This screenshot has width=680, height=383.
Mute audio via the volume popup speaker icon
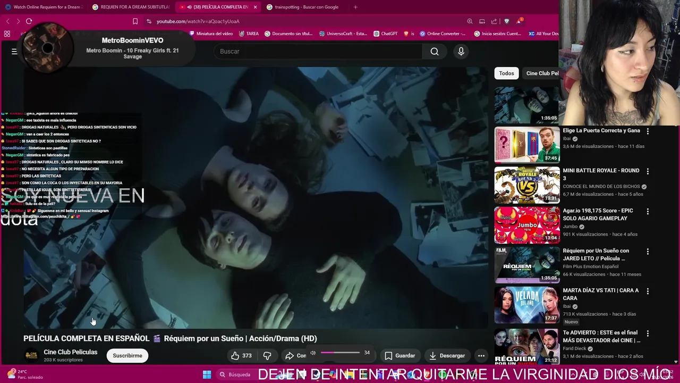313,353
